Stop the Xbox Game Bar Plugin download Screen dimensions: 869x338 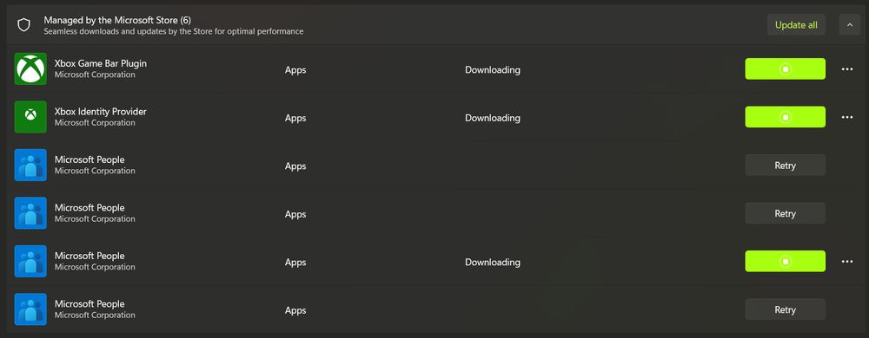pyautogui.click(x=785, y=69)
